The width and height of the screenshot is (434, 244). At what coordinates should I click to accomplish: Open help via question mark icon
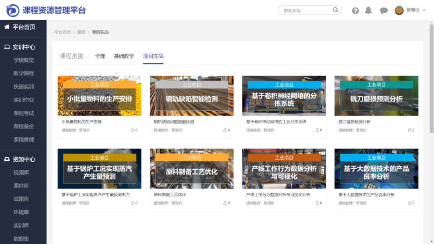point(355,10)
